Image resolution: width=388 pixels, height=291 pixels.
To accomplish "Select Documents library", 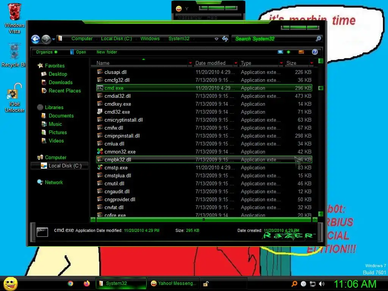I will point(61,116).
